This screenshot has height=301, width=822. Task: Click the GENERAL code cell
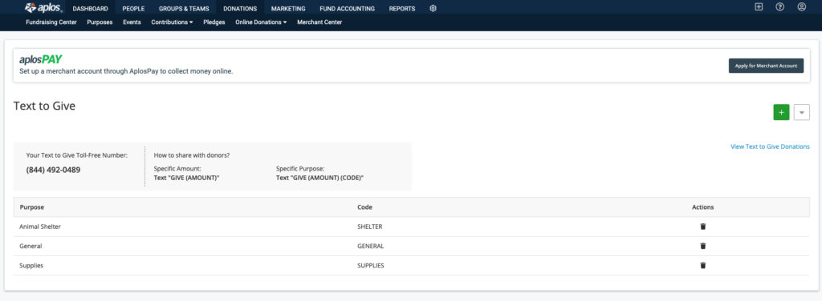[x=371, y=246]
